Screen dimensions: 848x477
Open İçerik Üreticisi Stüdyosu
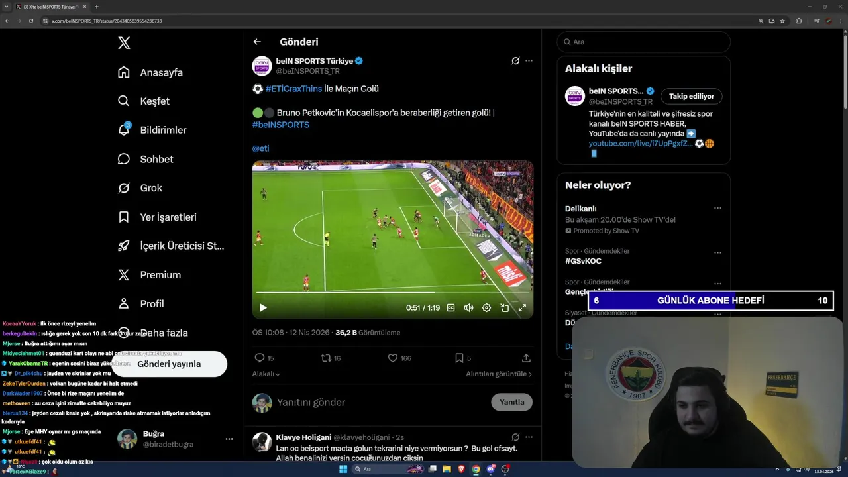(171, 246)
